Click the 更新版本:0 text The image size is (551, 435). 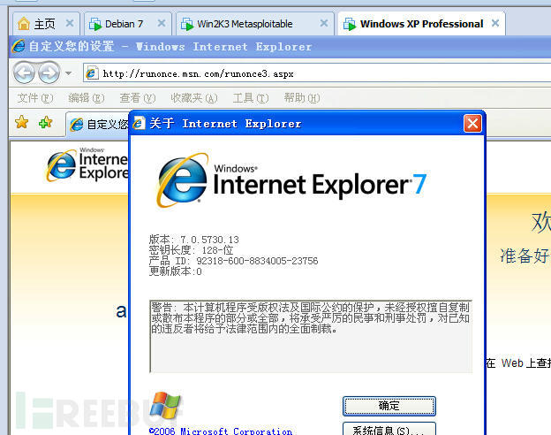coord(176,271)
